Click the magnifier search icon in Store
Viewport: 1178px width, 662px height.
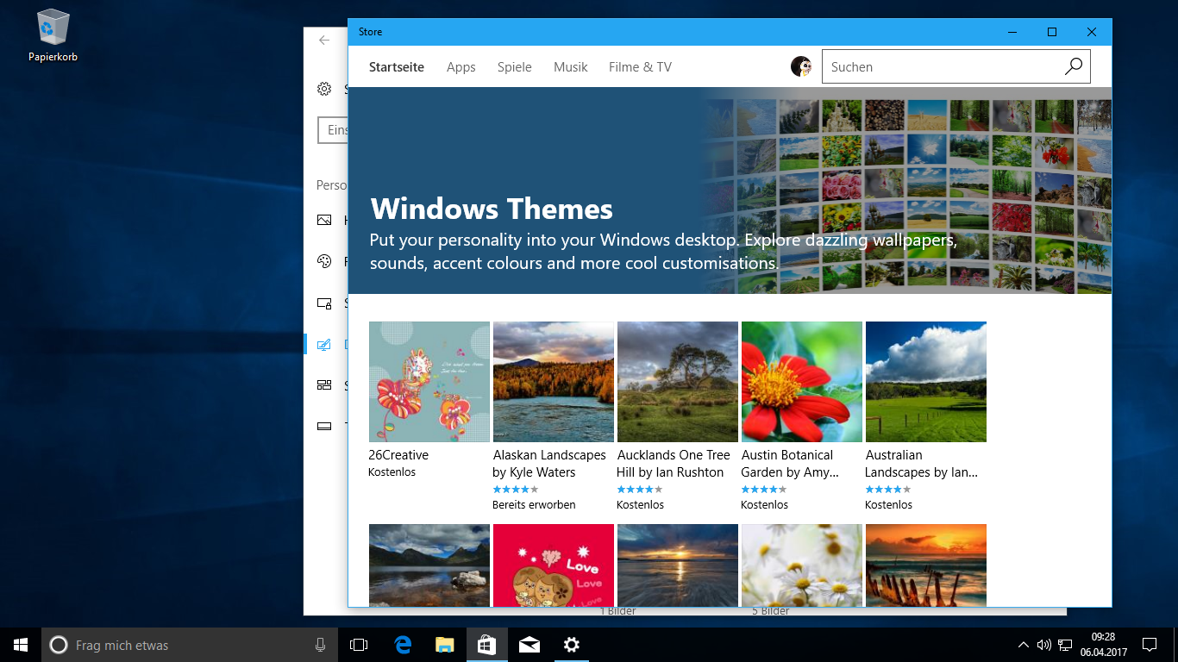coord(1074,66)
